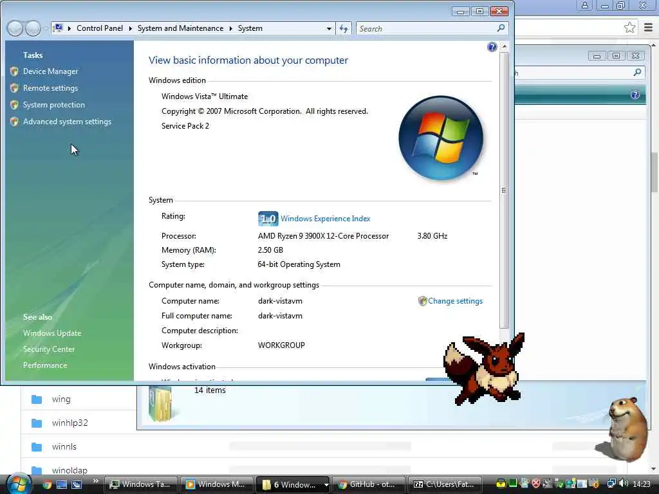The height and width of the screenshot is (494, 659).
Task: Expand Quick Launch overflow chevron
Action: 95,481
